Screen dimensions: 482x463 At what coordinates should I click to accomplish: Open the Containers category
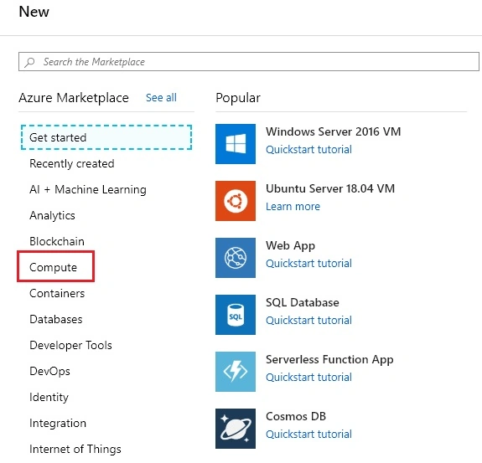pyautogui.click(x=57, y=293)
